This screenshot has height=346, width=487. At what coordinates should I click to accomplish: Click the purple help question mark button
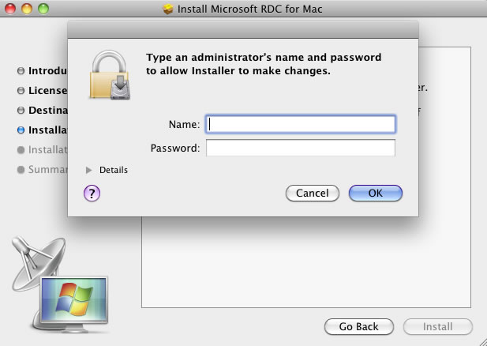92,193
